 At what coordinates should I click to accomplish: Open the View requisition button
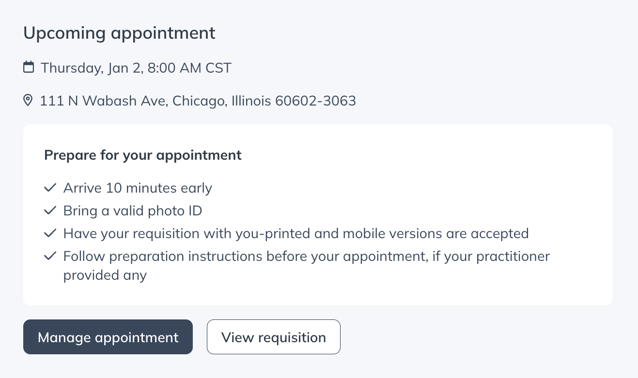273,337
